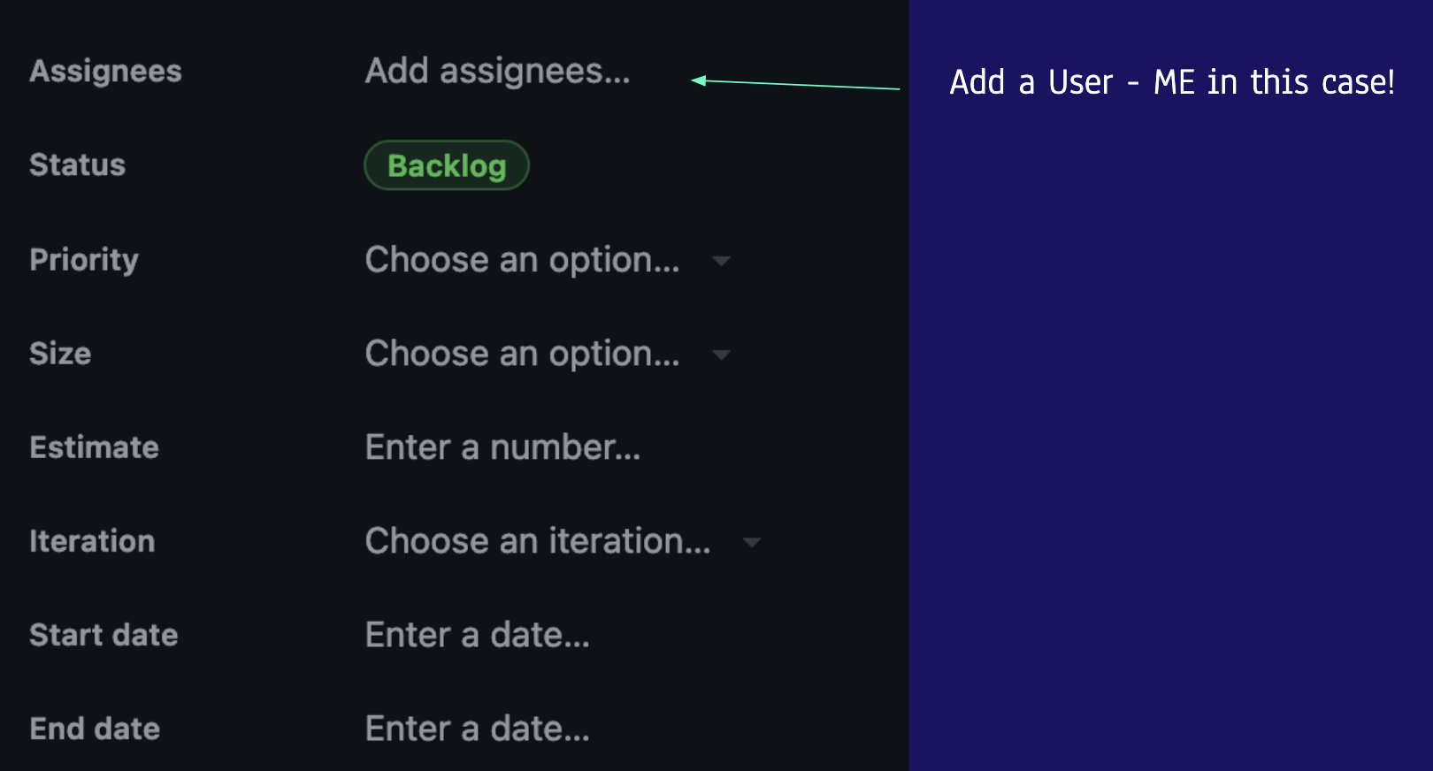Image resolution: width=1433 pixels, height=771 pixels.
Task: Click Enter a number for Estimate
Action: click(502, 448)
